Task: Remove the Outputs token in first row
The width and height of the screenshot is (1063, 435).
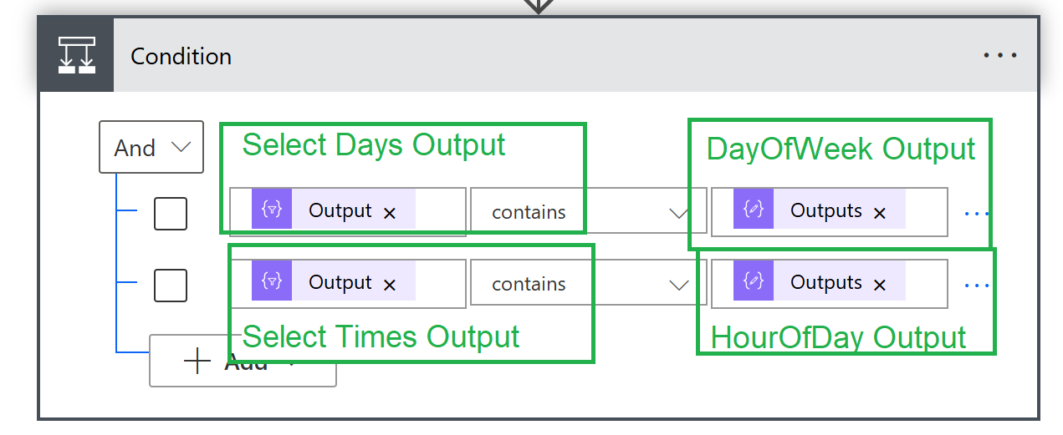Action: [879, 213]
